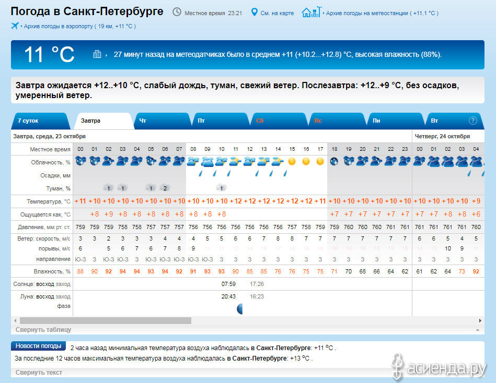Click the horizontal scrollbar thumb

pos(106,320)
